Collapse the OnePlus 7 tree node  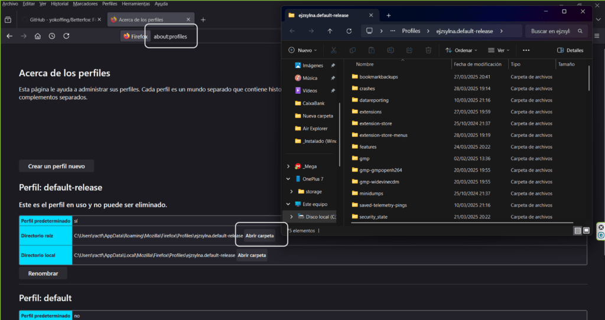pyautogui.click(x=288, y=179)
